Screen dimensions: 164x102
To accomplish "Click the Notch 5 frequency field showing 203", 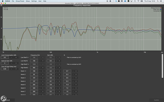I will tap(34, 85).
